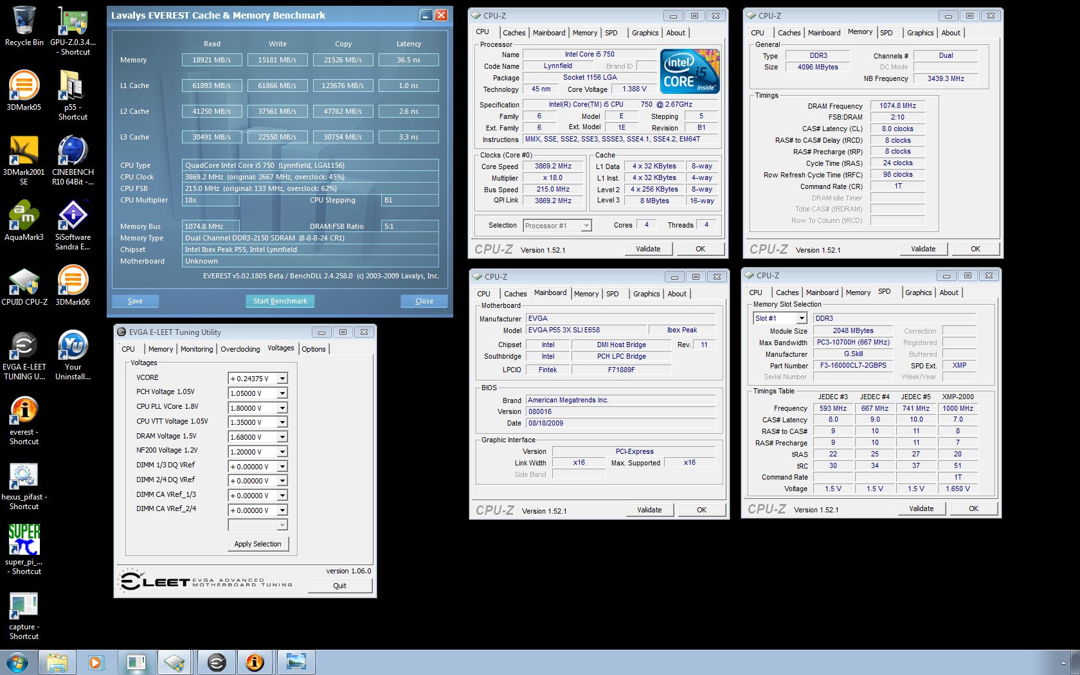Viewport: 1080px width, 675px height.
Task: Open Processor #1 selection dropdown
Action: [x=586, y=226]
